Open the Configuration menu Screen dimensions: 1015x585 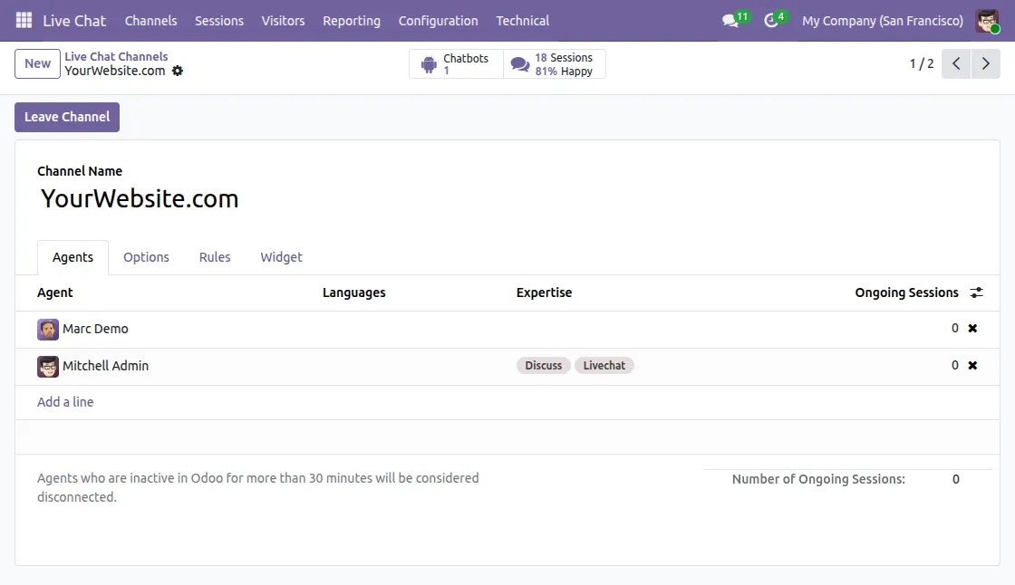(439, 21)
